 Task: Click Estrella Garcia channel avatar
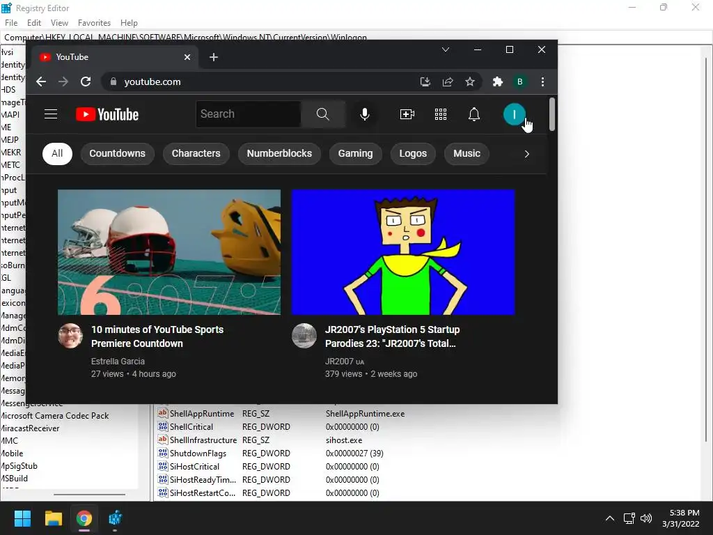coord(70,336)
